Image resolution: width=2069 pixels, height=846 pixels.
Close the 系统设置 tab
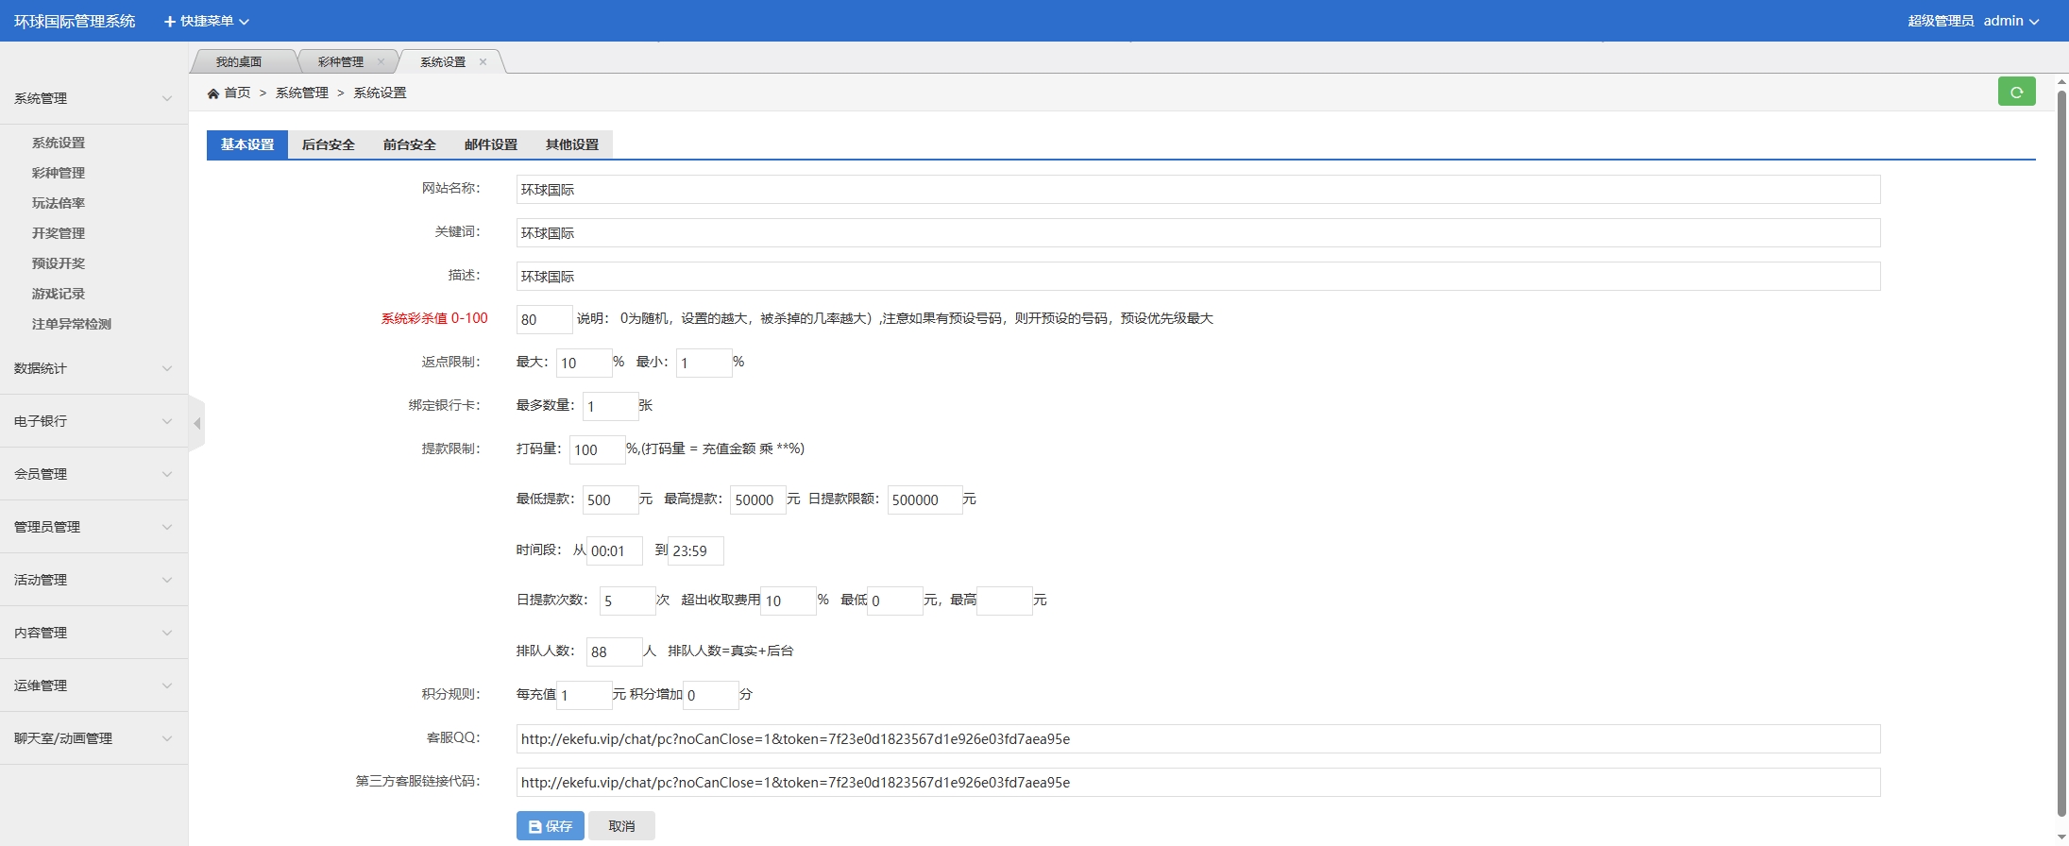point(483,62)
